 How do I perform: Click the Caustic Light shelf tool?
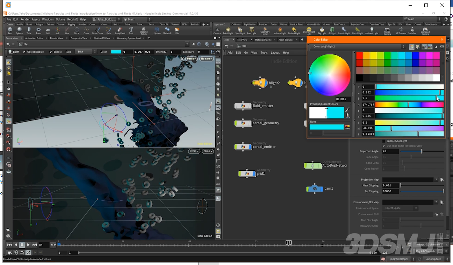pos(344,31)
